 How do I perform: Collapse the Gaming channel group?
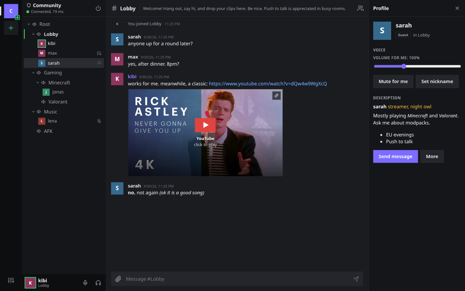point(33,73)
